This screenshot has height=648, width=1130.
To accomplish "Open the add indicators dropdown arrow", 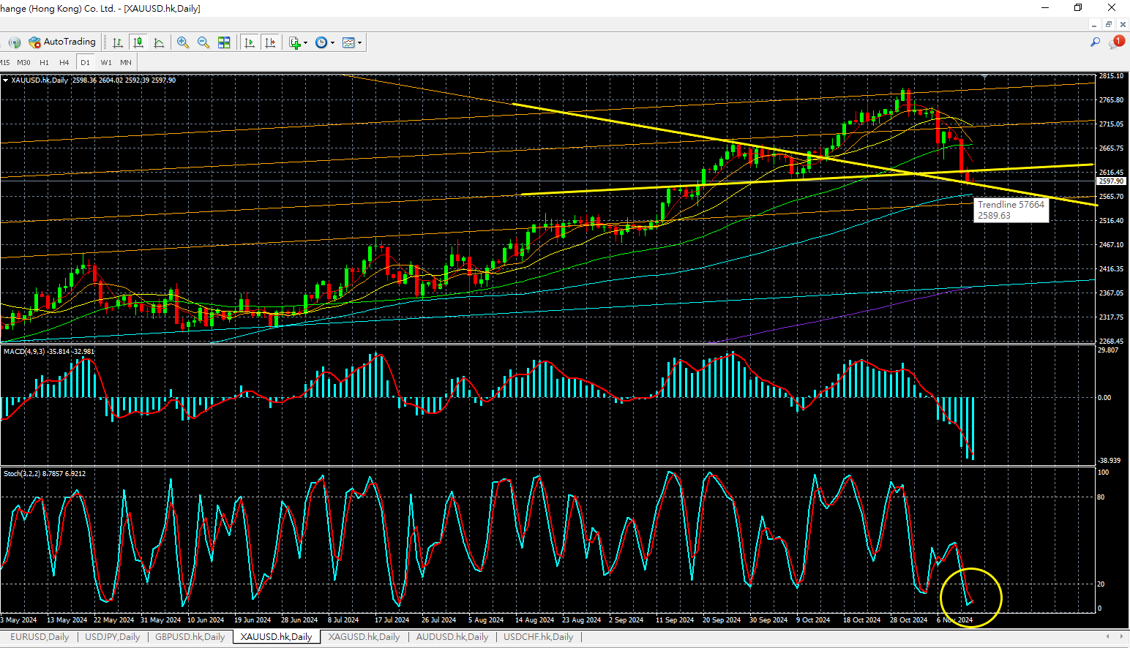I will [305, 42].
